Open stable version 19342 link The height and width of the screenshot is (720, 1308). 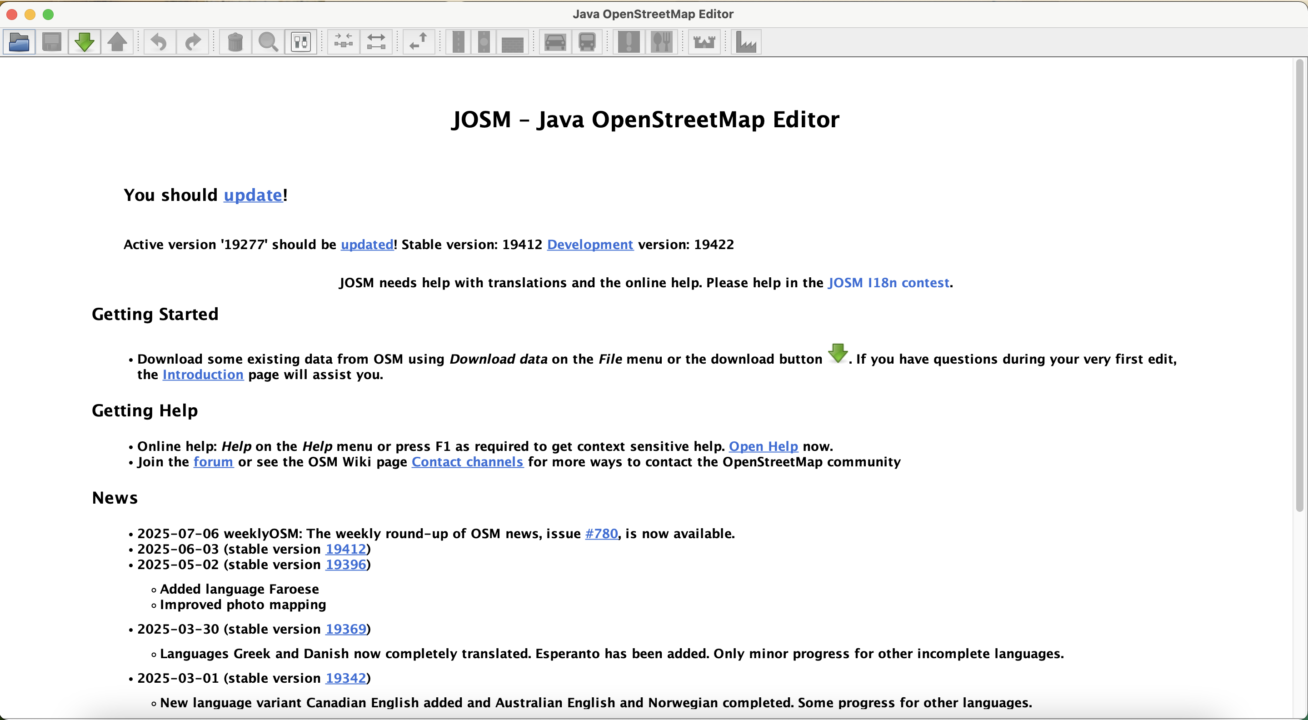pyautogui.click(x=346, y=678)
